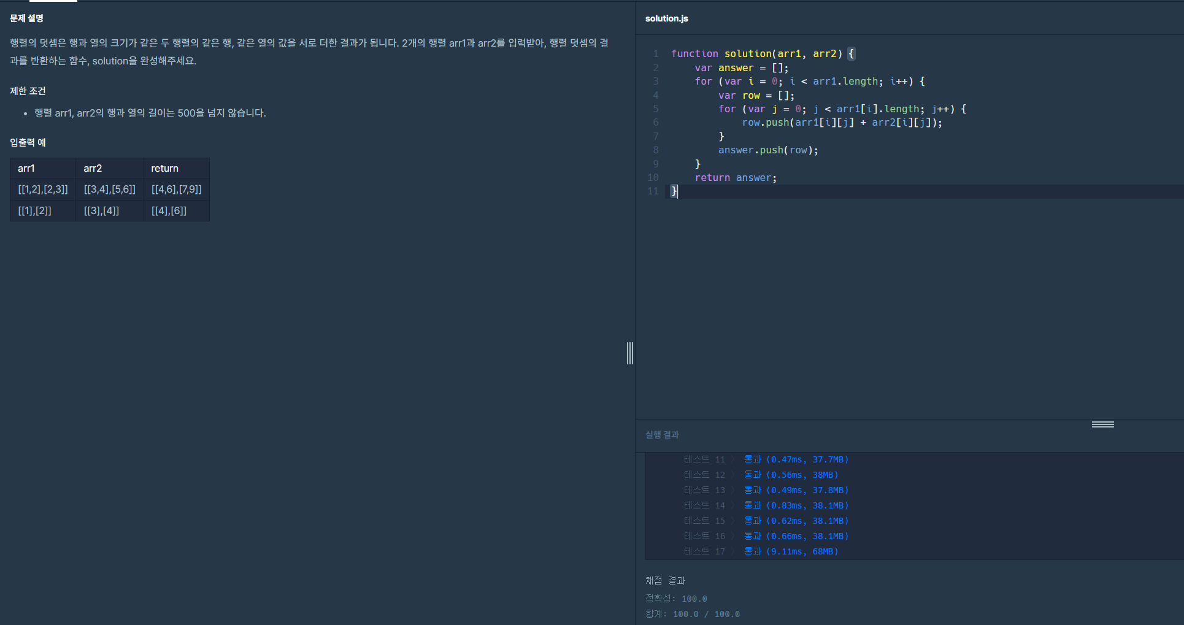This screenshot has height=625, width=1184.
Task: Click the horizontal result panel resize handle
Action: (1102, 424)
